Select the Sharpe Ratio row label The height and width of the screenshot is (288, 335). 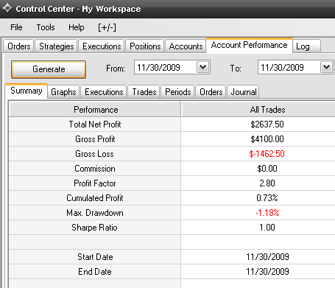coord(94,228)
